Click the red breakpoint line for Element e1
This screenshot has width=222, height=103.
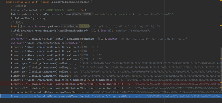(110, 84)
